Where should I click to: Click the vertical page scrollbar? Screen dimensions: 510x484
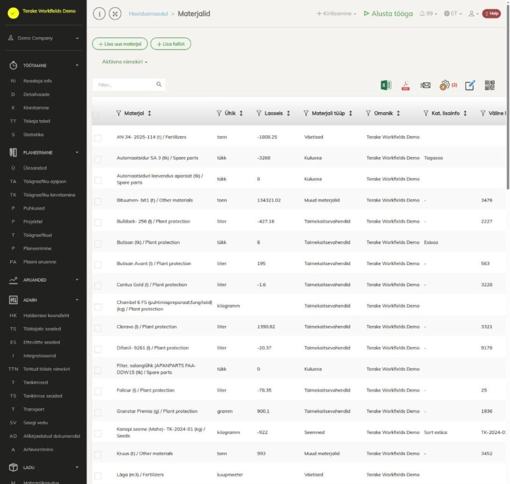tap(508, 98)
